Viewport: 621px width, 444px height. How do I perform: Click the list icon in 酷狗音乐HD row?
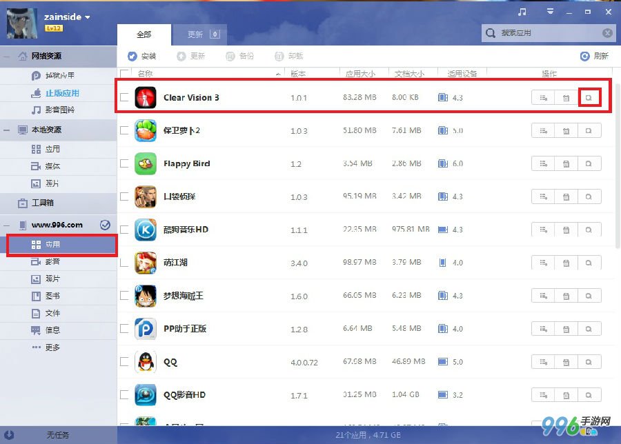click(544, 230)
